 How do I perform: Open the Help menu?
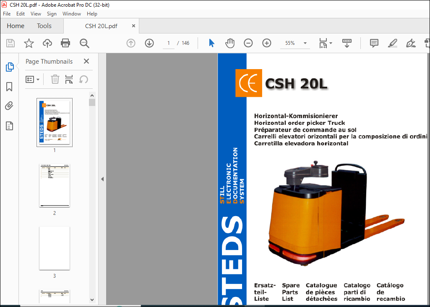point(92,14)
